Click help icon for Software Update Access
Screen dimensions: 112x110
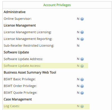82,66
